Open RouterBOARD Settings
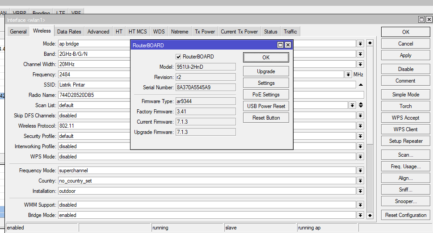The image size is (433, 233). (266, 83)
